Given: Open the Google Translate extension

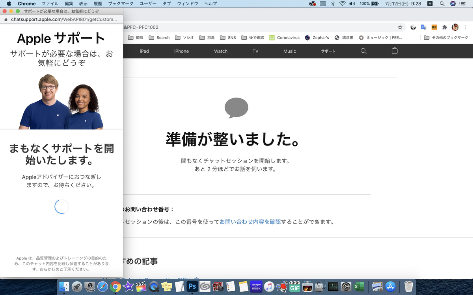Looking at the screenshot, I should (424, 27).
